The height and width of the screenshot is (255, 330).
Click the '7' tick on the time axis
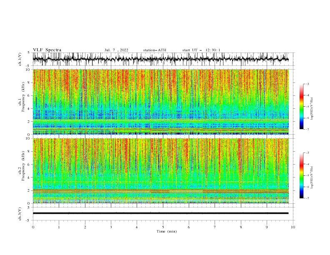click(215, 227)
